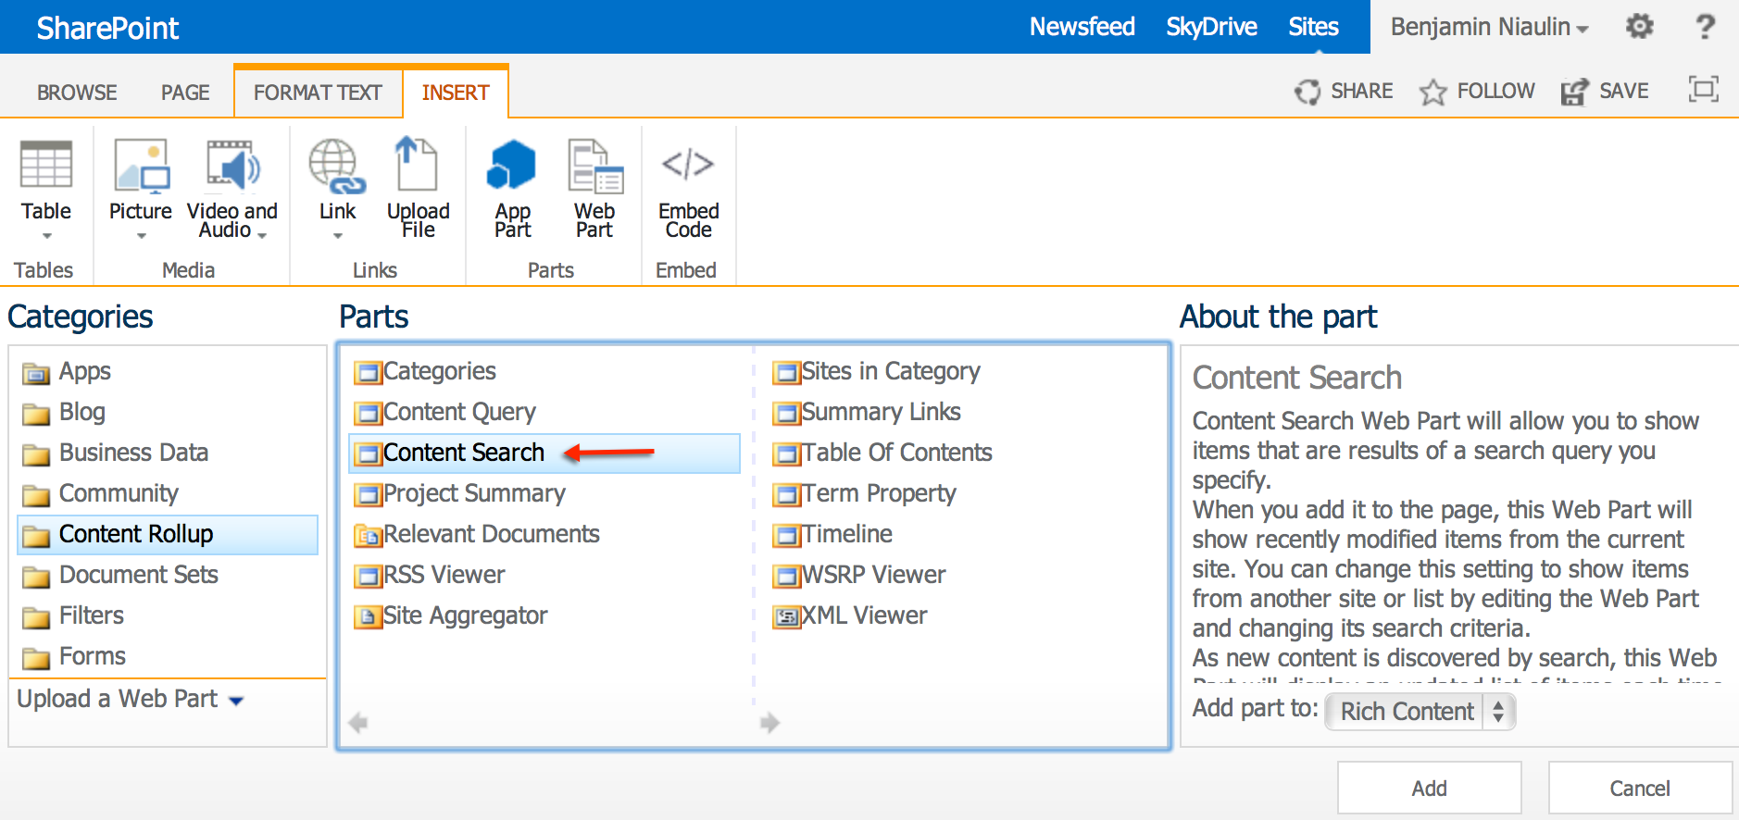Open the help question mark
The height and width of the screenshot is (820, 1739).
(1705, 26)
